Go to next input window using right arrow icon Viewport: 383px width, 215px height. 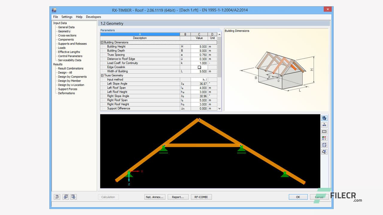pyautogui.click(x=73, y=197)
